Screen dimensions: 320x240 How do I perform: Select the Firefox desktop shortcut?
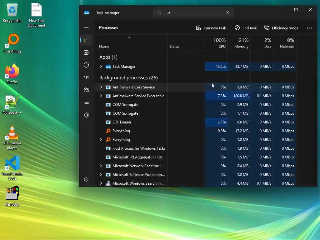click(x=12, y=74)
